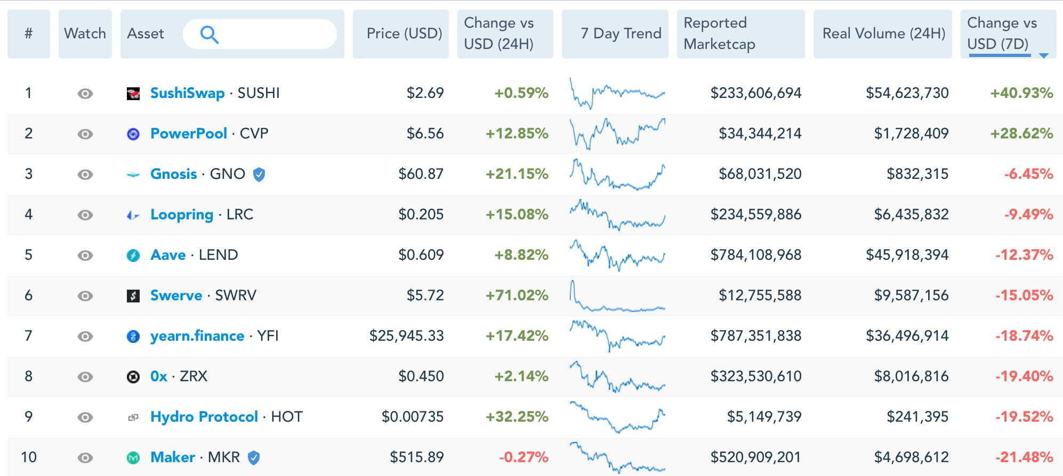This screenshot has width=1063, height=476.
Task: Click the Maker verified shield badge
Action: click(254, 457)
